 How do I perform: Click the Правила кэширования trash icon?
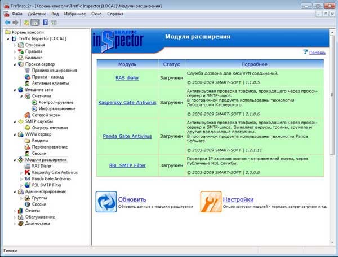[28, 71]
